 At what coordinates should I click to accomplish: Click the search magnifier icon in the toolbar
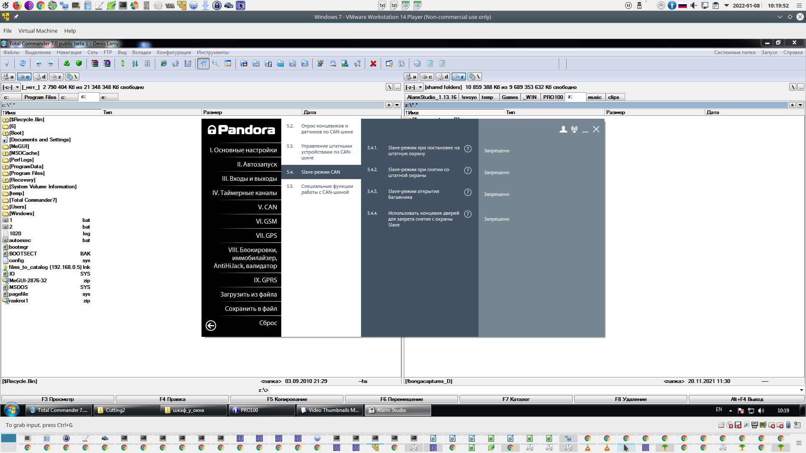(215, 63)
